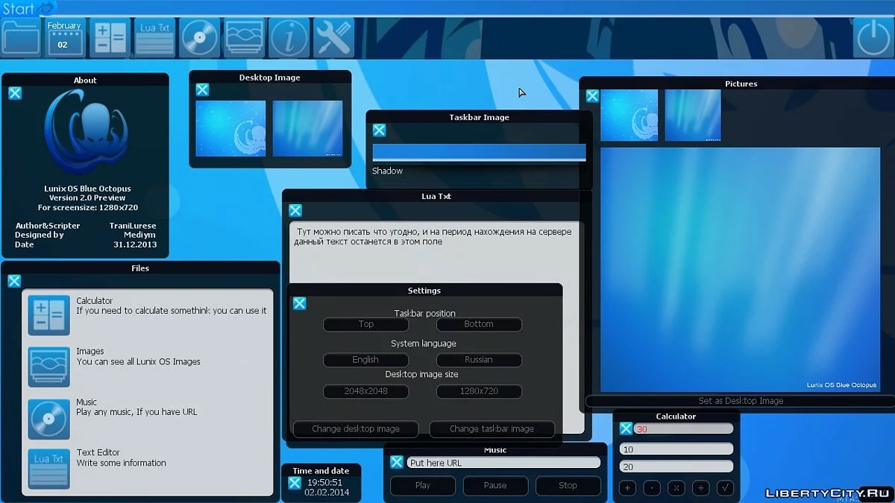The image size is (895, 503).
Task: Select the Text Editor icon in Files panel
Action: (48, 469)
